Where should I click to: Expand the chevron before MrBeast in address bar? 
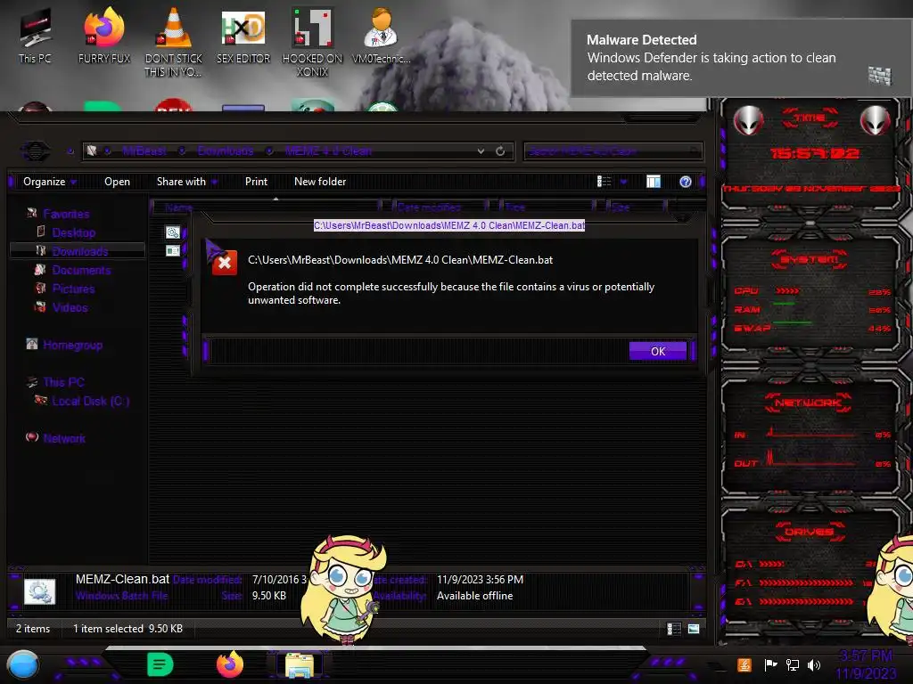(108, 151)
